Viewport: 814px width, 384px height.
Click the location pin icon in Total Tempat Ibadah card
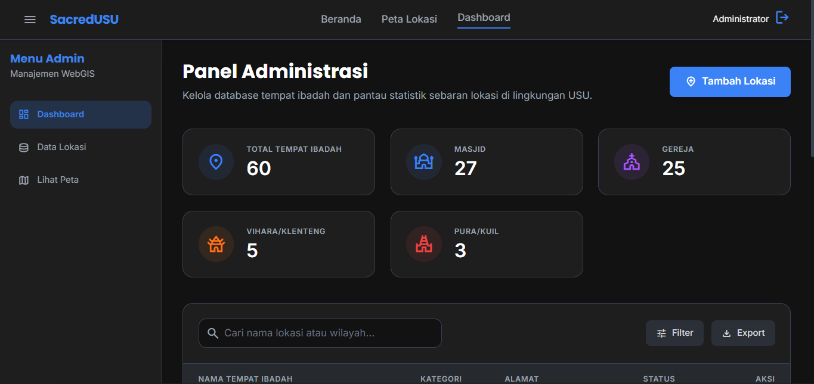click(x=216, y=162)
